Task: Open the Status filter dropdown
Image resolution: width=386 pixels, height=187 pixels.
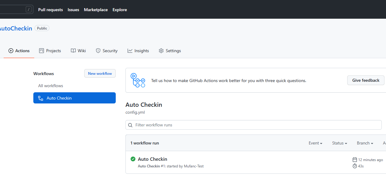Action: [339, 143]
